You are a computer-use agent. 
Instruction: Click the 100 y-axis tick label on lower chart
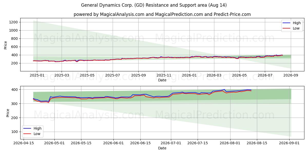(x=14, y=132)
